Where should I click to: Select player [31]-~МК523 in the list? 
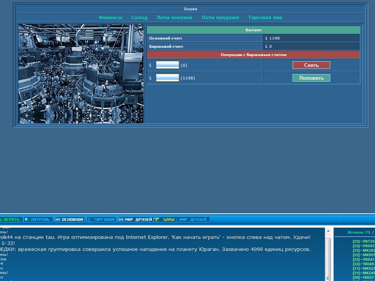click(364, 268)
